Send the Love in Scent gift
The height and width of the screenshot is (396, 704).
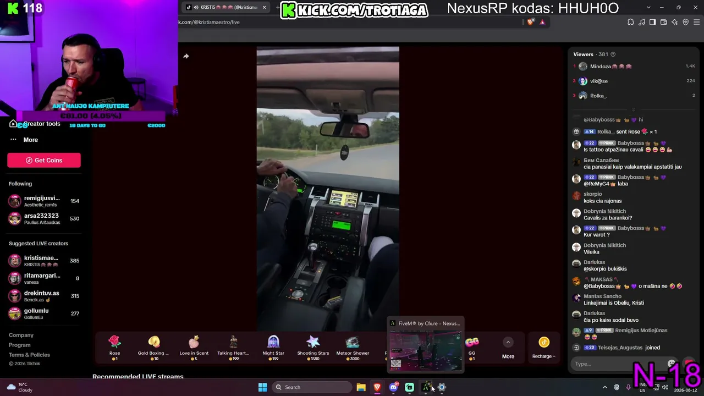[194, 348]
